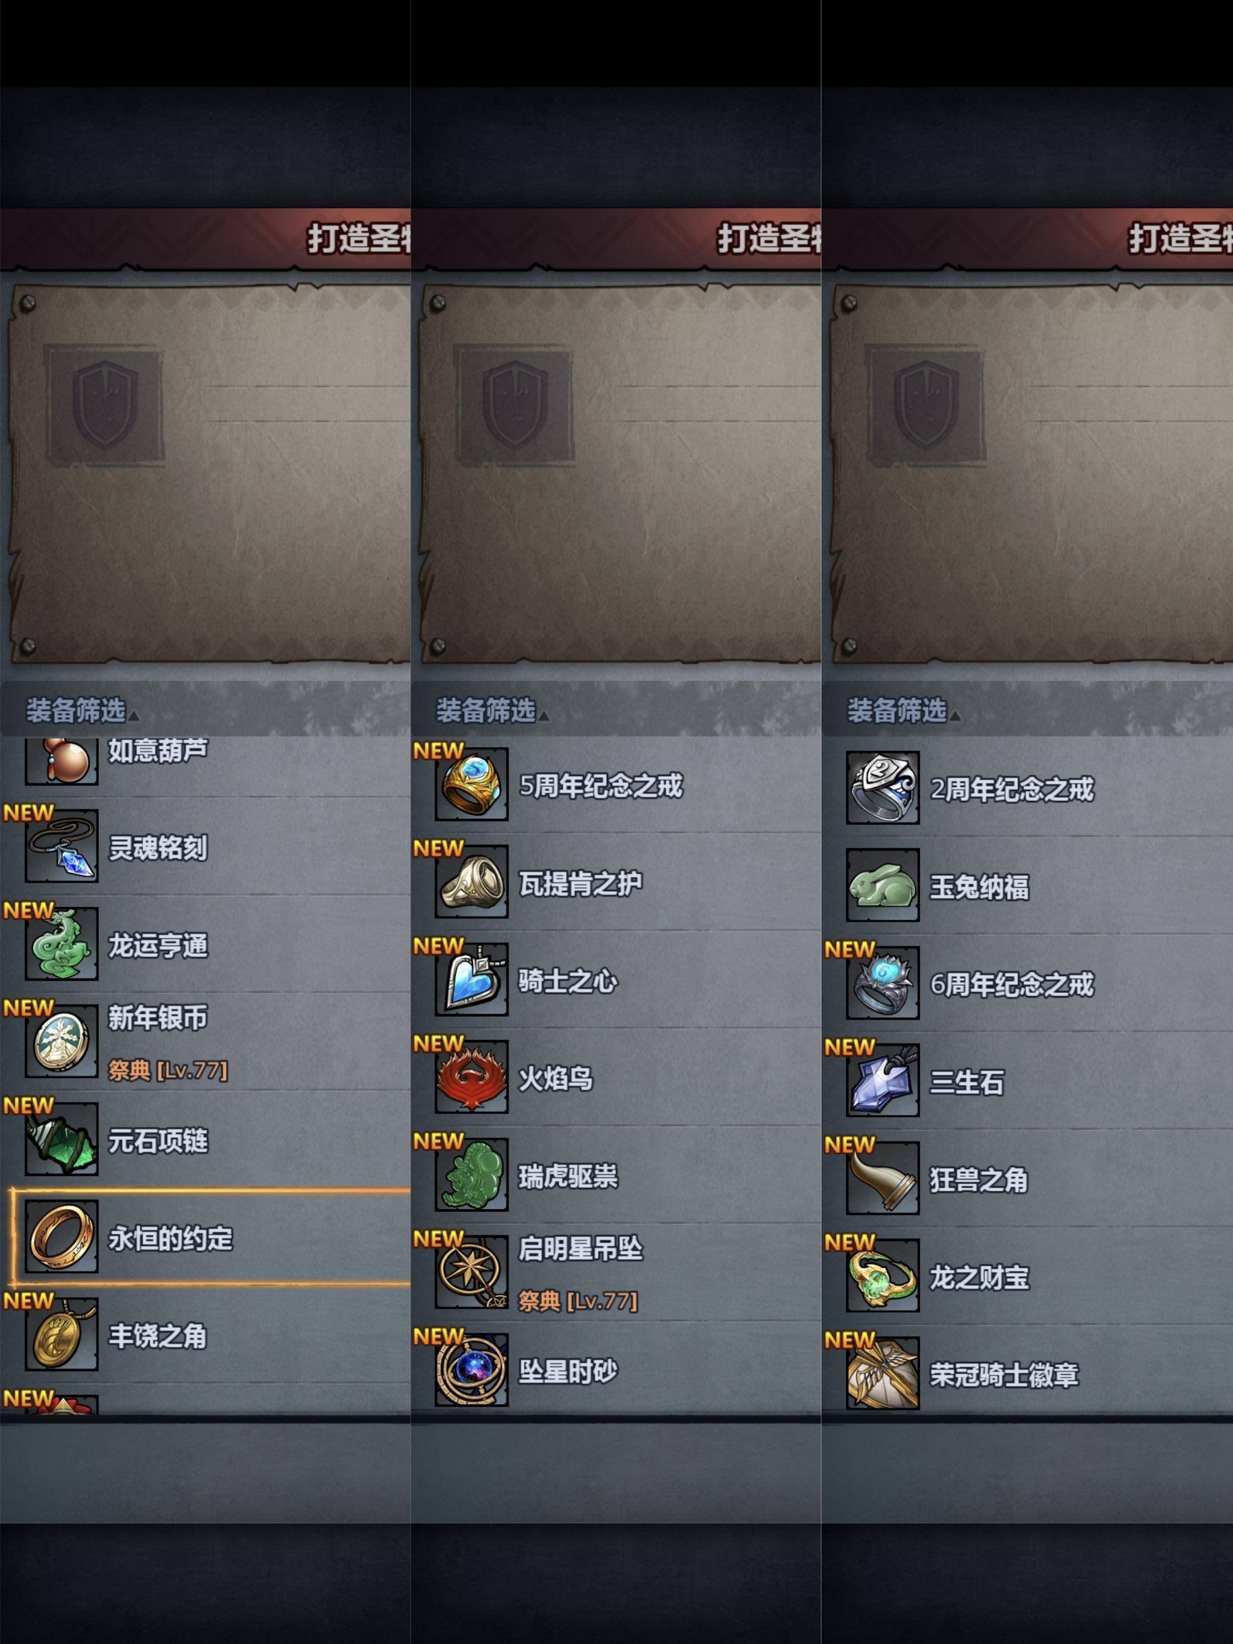This screenshot has width=1233, height=1644.
Task: Click the 荣冠骑士徽章 badge icon
Action: click(x=883, y=1373)
